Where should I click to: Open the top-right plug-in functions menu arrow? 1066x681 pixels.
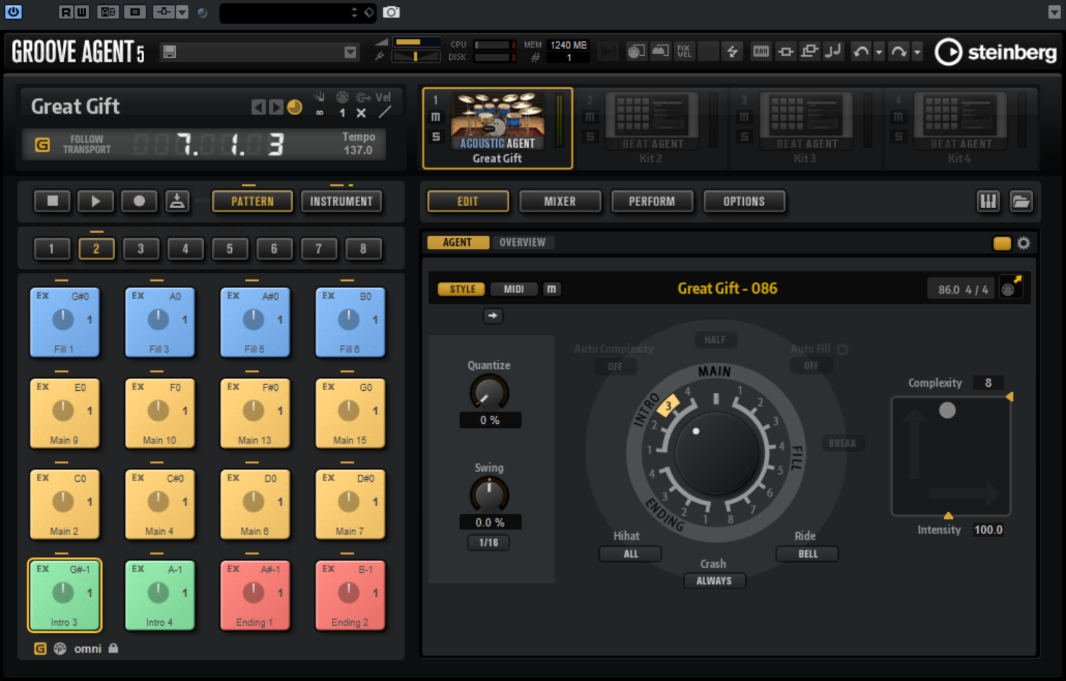(1054, 12)
